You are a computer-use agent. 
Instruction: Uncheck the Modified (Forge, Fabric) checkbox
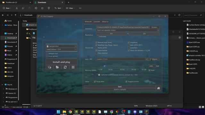coord(96,45)
